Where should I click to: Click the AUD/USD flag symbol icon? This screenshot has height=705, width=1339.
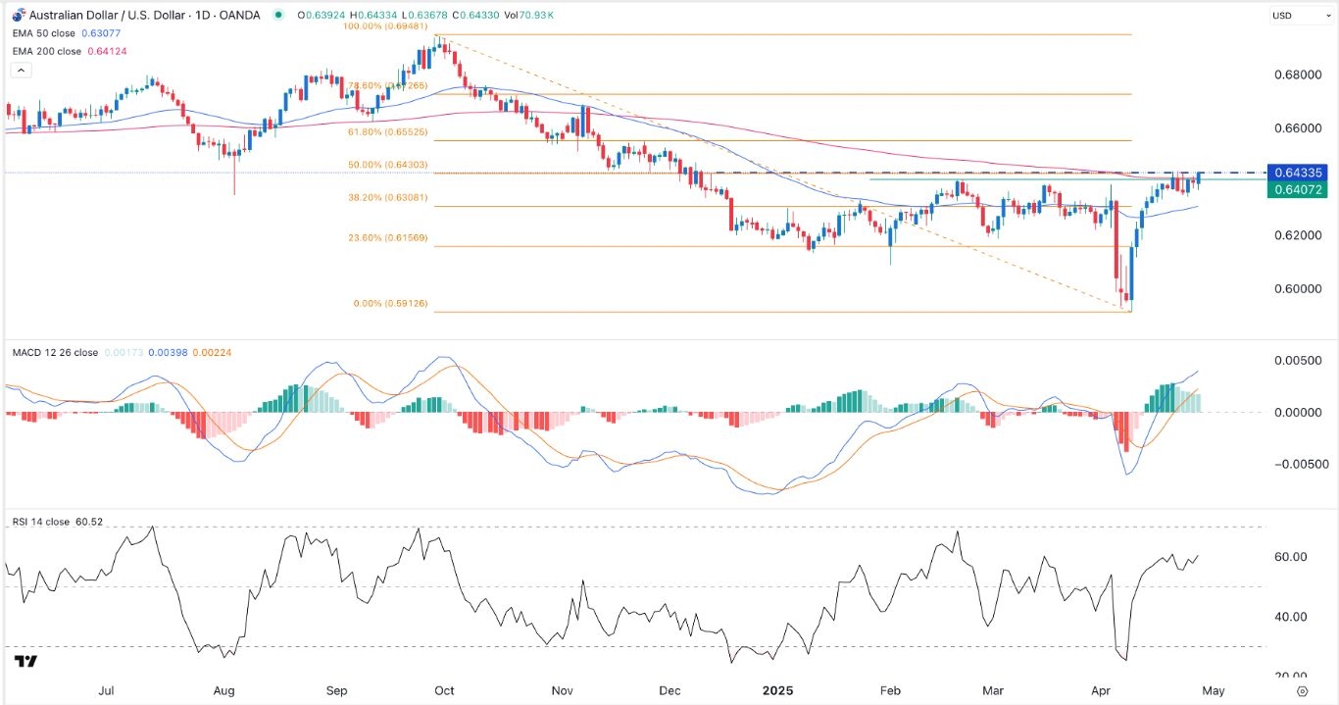[x=18, y=15]
